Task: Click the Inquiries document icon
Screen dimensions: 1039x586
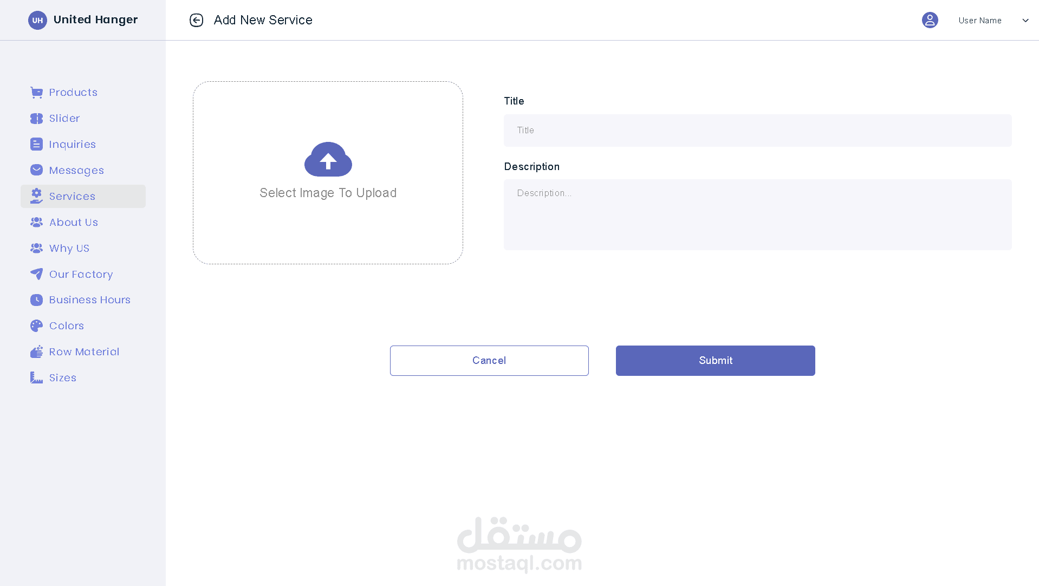Action: pos(36,144)
